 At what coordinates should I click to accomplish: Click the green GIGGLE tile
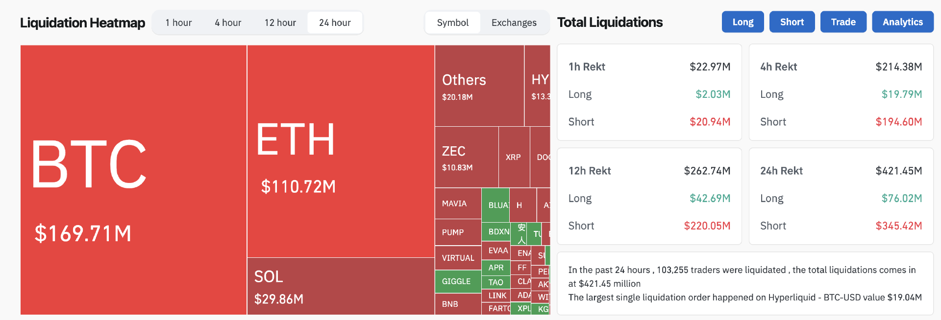[457, 281]
